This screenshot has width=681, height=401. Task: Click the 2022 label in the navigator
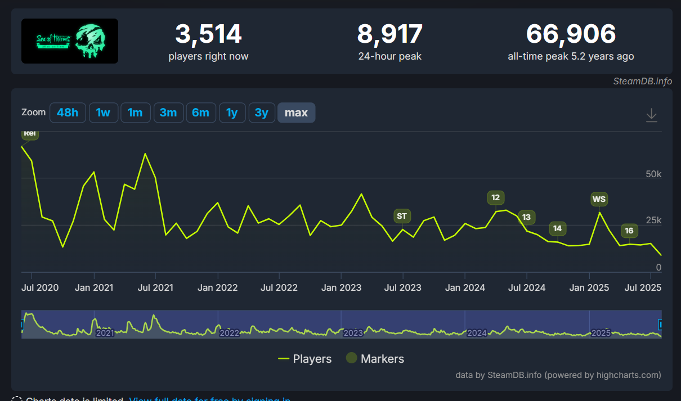[230, 332]
